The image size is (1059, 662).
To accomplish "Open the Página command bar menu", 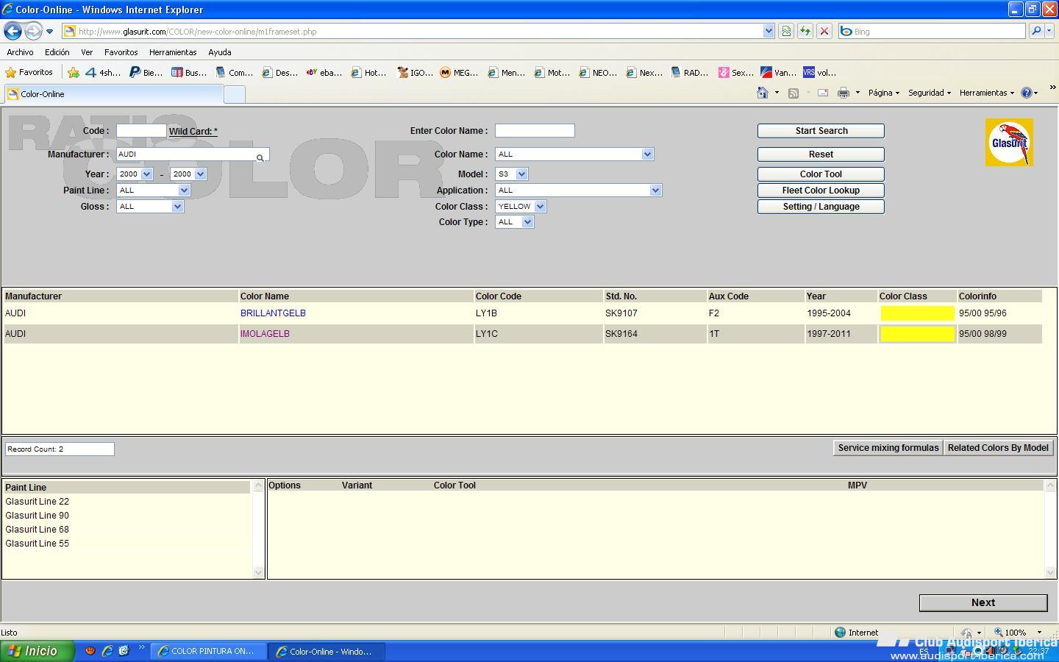I will [883, 93].
